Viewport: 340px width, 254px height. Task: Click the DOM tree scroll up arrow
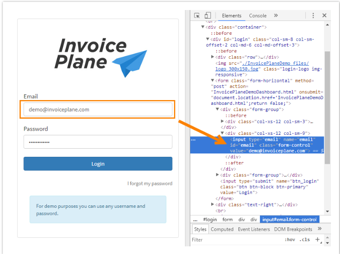click(328, 25)
